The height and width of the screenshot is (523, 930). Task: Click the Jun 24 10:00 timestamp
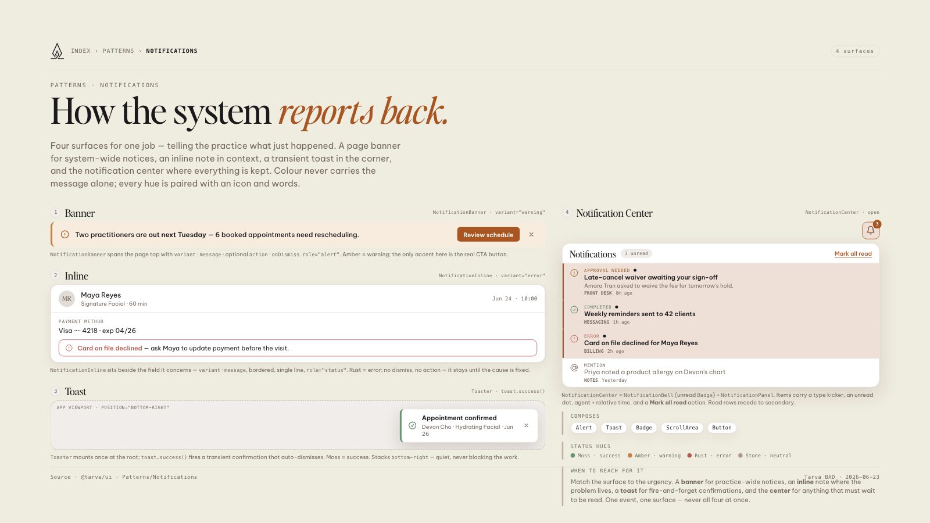pos(514,299)
